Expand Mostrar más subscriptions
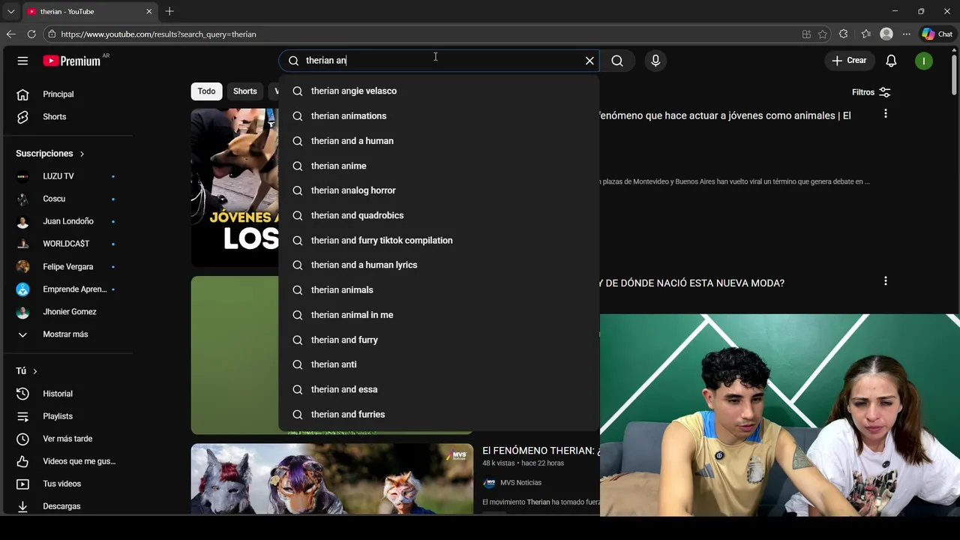Screen dimensions: 960x540 [x=66, y=334]
